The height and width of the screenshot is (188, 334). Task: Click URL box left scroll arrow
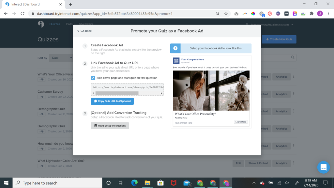(93, 93)
